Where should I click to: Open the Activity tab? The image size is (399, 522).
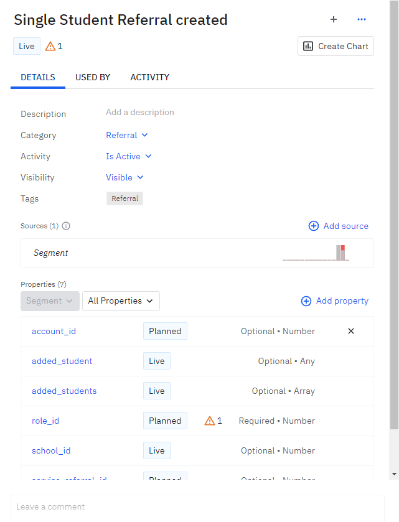149,77
